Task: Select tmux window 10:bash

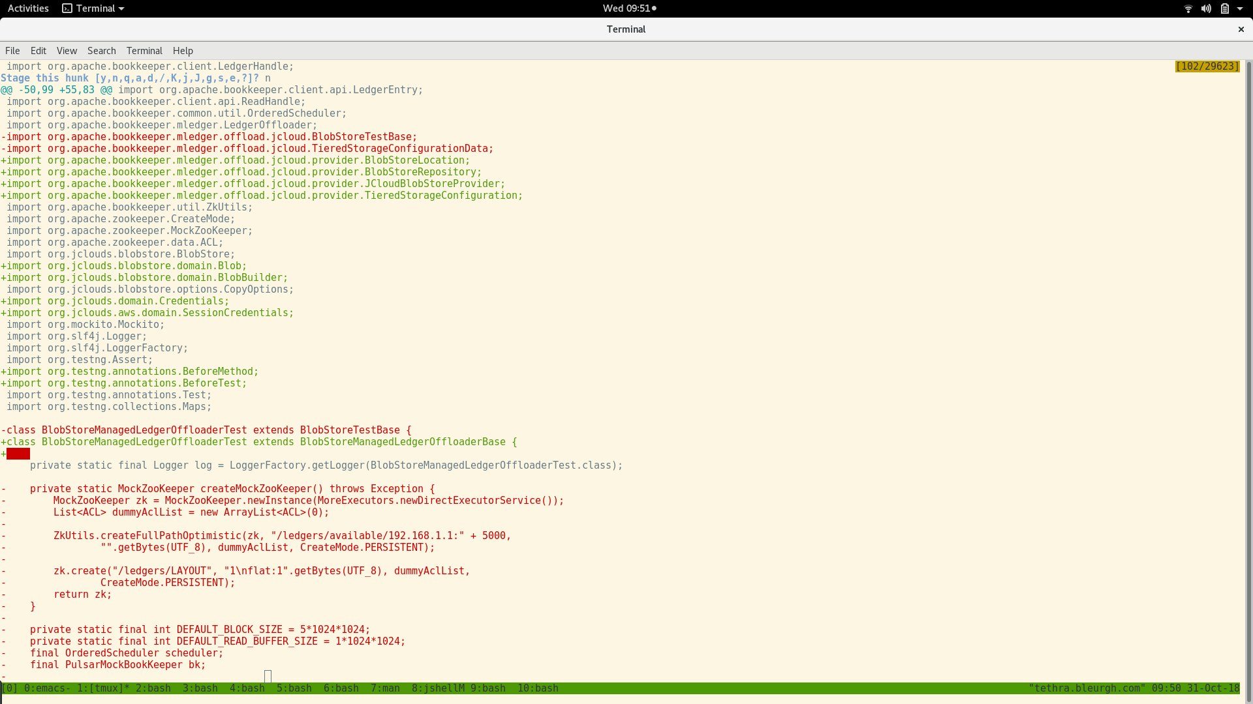Action: point(537,688)
